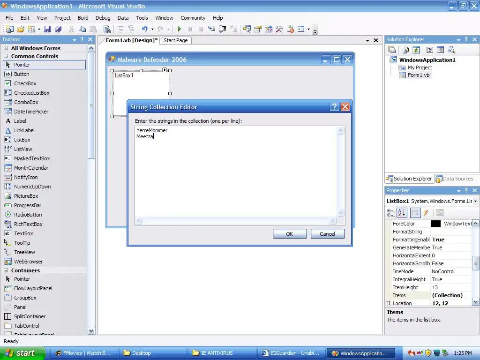The image size is (480, 360).
Task: Select the ComboBox control in Toolbox
Action: pyautogui.click(x=26, y=102)
